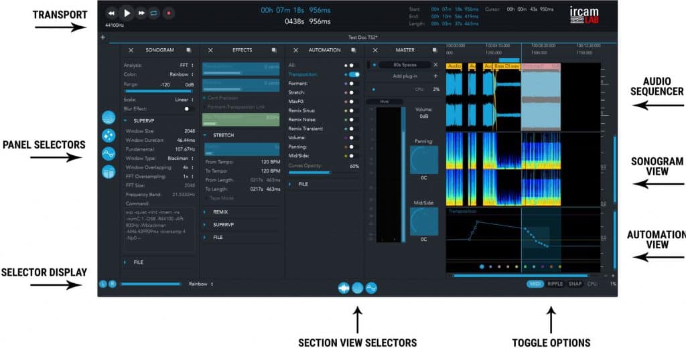This screenshot has width=686, height=348.
Task: Expand the FILE section in Sonogram panel
Action: pyautogui.click(x=125, y=262)
